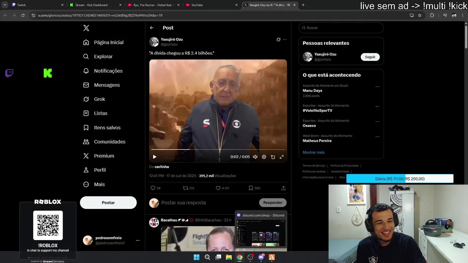Click Mostrar mais link

pyautogui.click(x=313, y=152)
